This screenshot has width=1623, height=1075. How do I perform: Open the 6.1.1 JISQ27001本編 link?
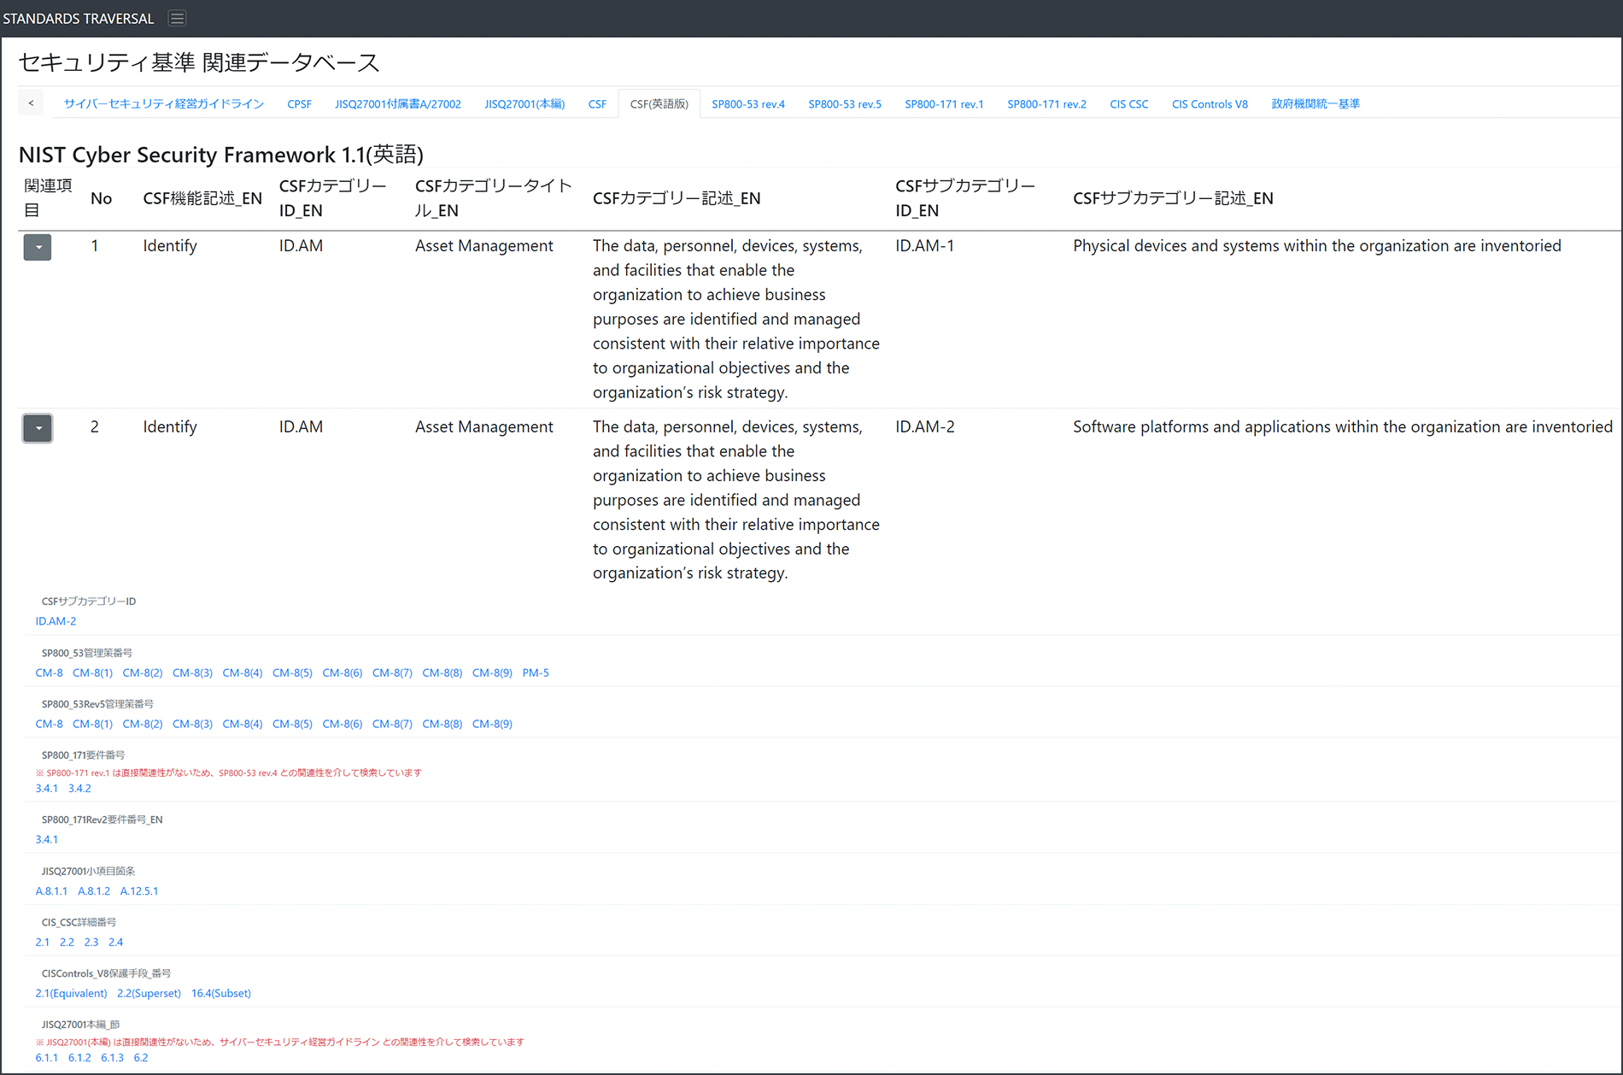[x=46, y=1058]
